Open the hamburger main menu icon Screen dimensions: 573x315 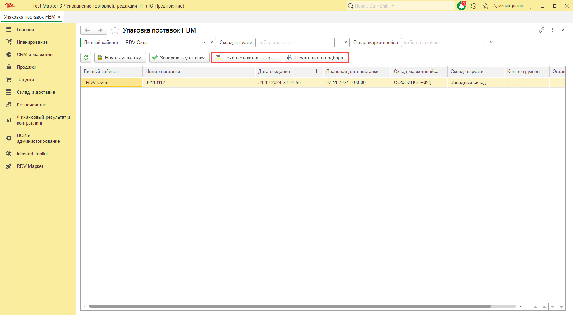(x=23, y=6)
